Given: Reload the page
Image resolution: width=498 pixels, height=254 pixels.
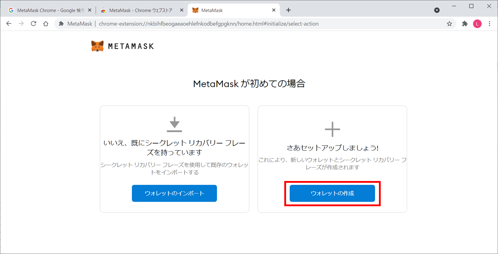Looking at the screenshot, I should click(33, 24).
